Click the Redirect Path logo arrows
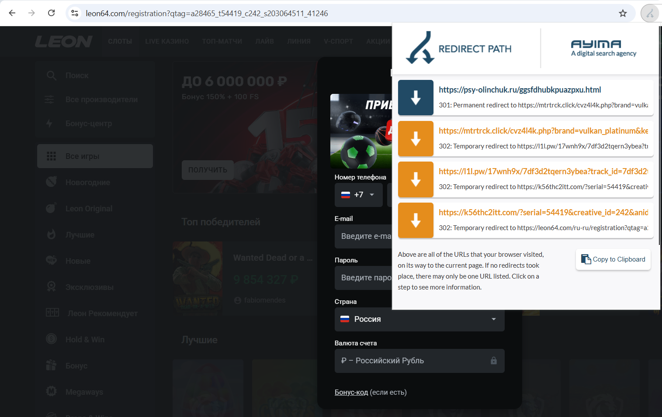 419,48
